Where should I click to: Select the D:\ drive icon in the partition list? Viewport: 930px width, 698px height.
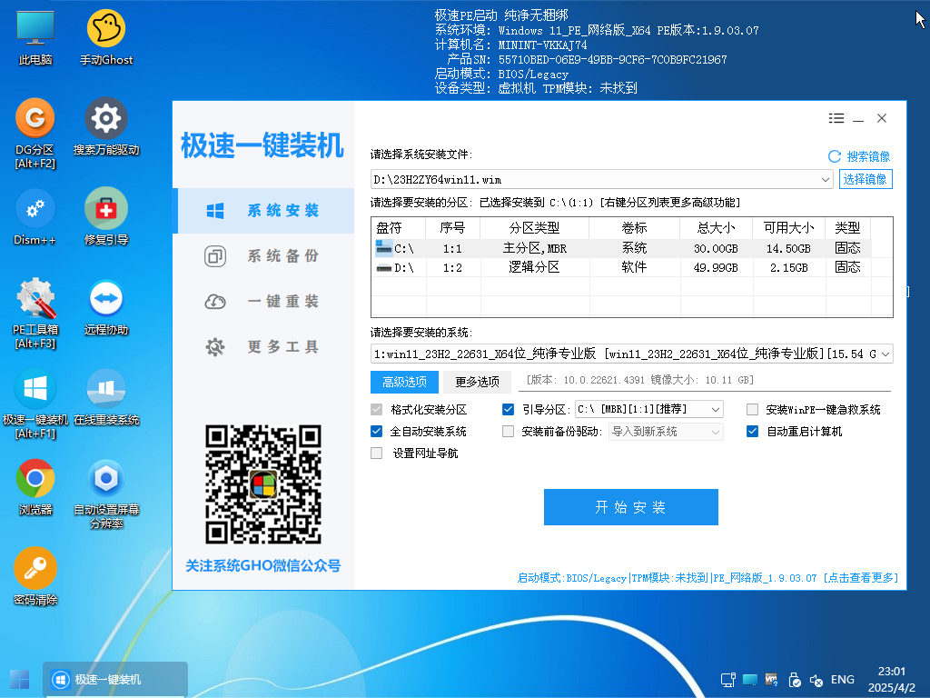point(384,268)
